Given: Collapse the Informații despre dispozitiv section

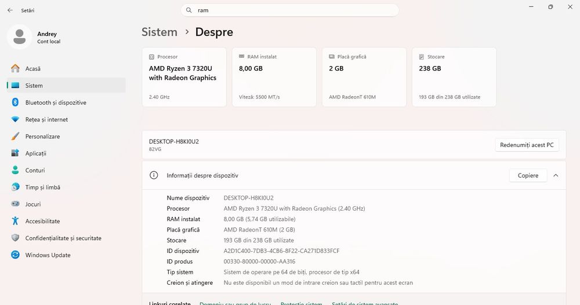Looking at the screenshot, I should click(556, 175).
